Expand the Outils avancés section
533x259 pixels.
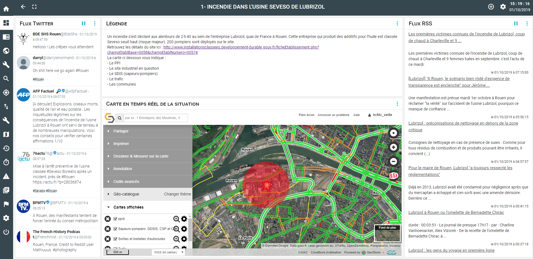pyautogui.click(x=148, y=181)
